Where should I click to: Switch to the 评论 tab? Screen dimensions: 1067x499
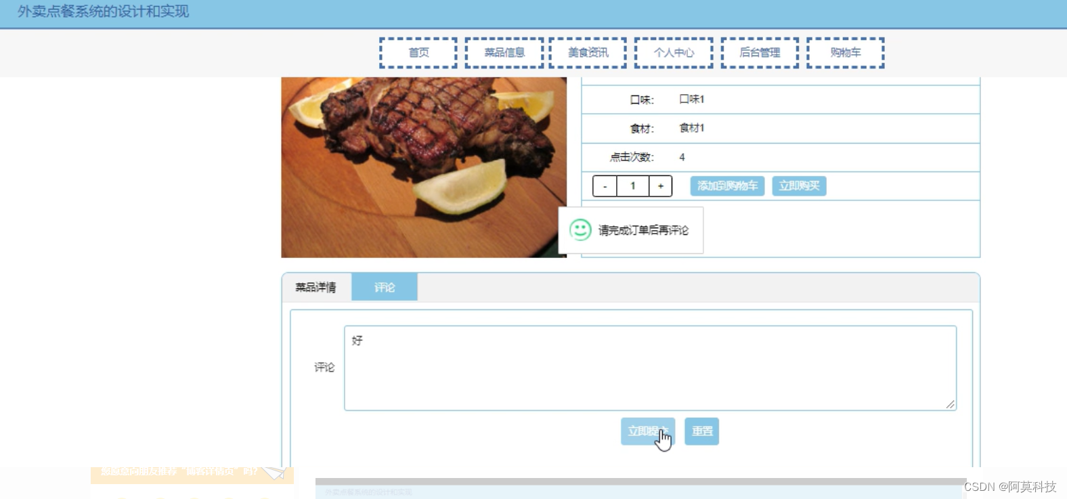(385, 287)
